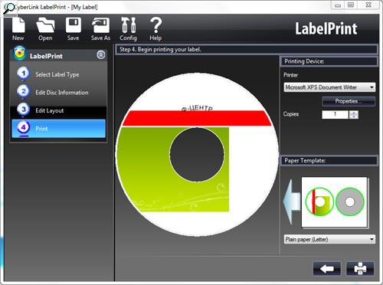Click the back arrow button
This screenshot has height=285, width=383.
point(327,269)
